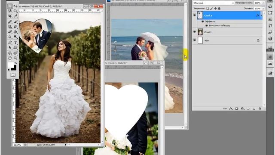The height and width of the screenshot is (155, 275).
Task: Select the 3D Rotate tool
Action: click(x=10, y=53)
